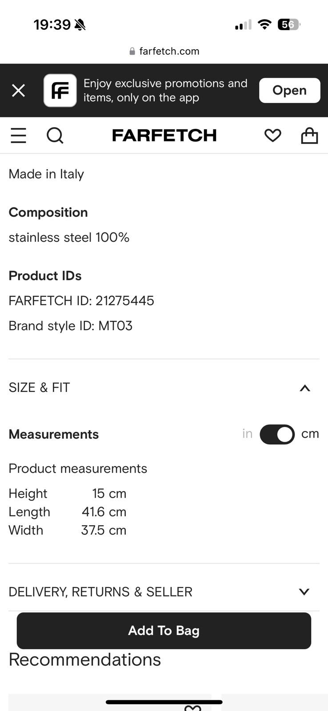The height and width of the screenshot is (711, 328).
Task: Open the shopping bag icon
Action: click(309, 136)
